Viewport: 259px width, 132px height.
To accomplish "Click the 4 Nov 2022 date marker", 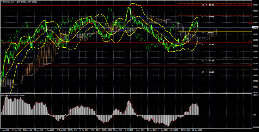I will point(6,130).
